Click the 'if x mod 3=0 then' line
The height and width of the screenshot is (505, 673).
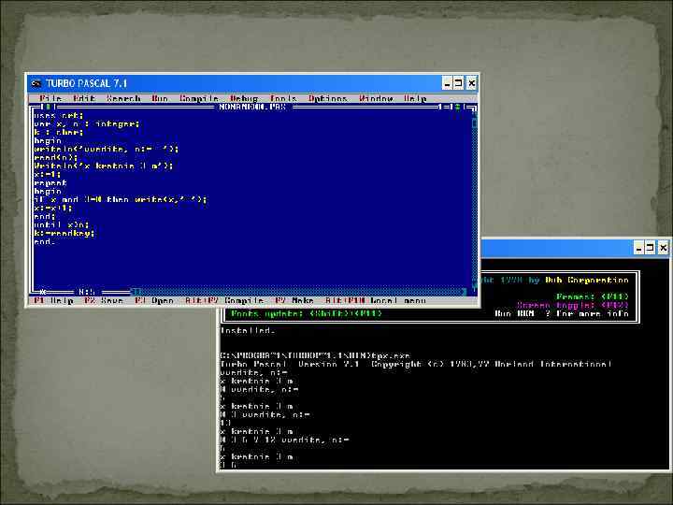[x=121, y=200]
